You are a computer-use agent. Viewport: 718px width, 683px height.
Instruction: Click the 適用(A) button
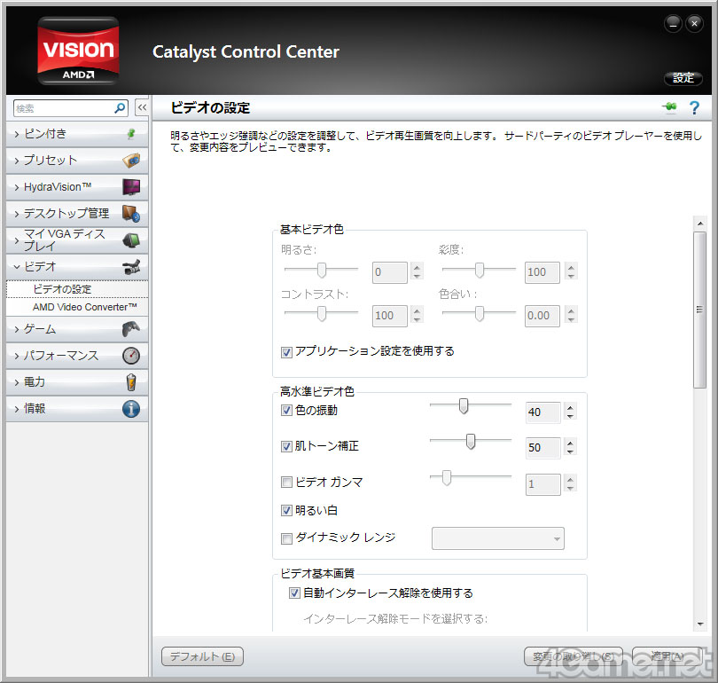pyautogui.click(x=667, y=656)
